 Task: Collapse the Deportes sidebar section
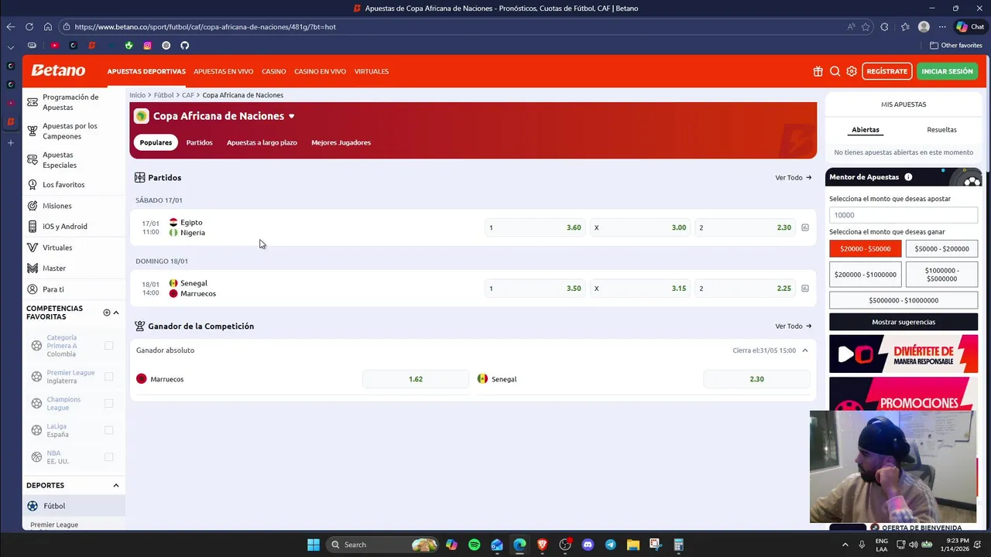pos(116,486)
